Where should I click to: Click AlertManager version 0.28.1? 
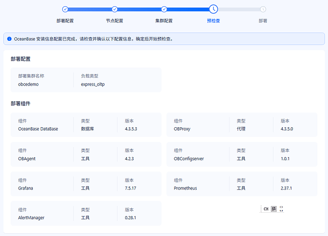click(x=130, y=218)
